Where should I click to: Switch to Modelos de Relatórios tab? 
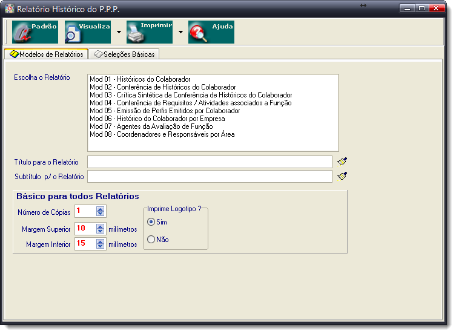click(x=46, y=54)
